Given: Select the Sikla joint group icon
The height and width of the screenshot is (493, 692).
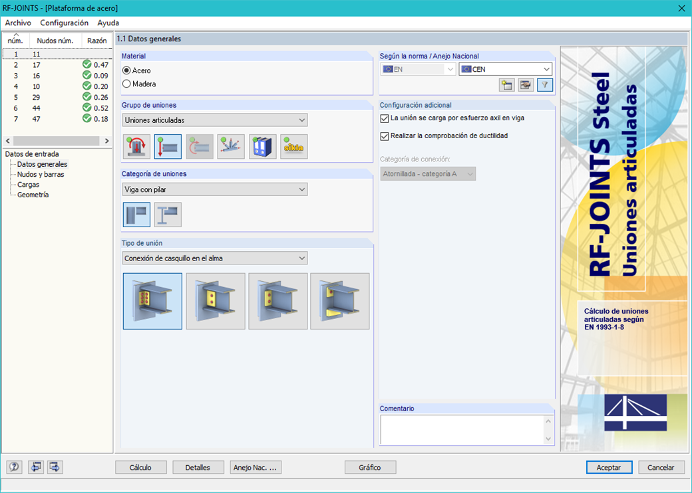Looking at the screenshot, I should [x=293, y=146].
